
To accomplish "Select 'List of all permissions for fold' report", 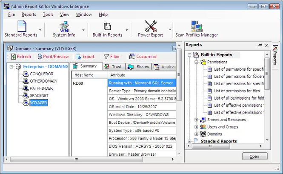I will (x=239, y=98).
